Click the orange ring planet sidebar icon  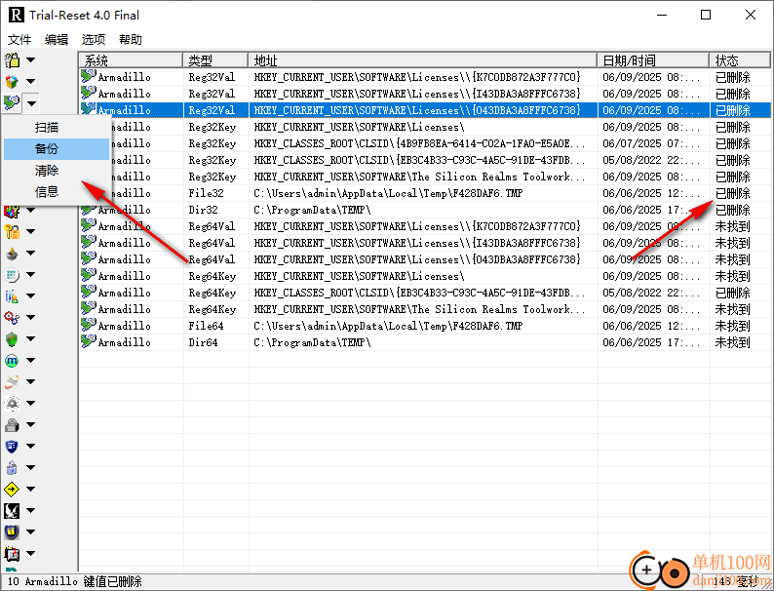pos(12,381)
